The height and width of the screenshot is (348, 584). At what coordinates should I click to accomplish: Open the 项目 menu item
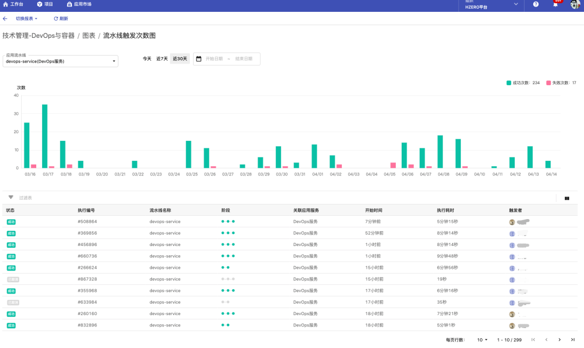pyautogui.click(x=45, y=4)
